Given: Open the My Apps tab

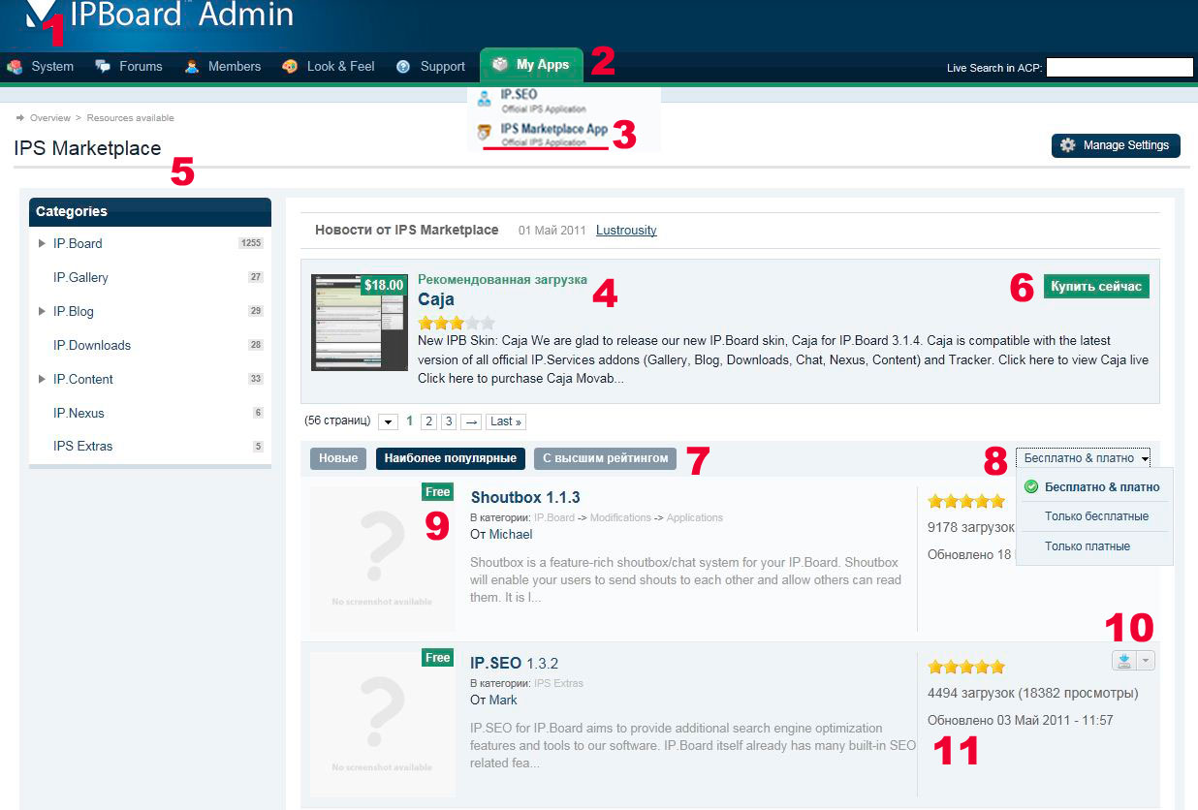Looking at the screenshot, I should pos(531,66).
